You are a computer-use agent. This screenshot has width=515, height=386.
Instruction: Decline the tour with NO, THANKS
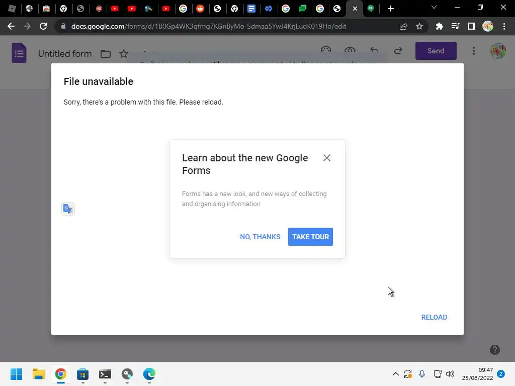260,237
